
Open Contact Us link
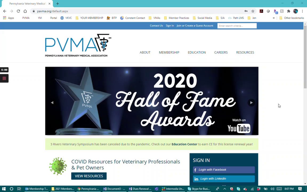tap(156, 26)
